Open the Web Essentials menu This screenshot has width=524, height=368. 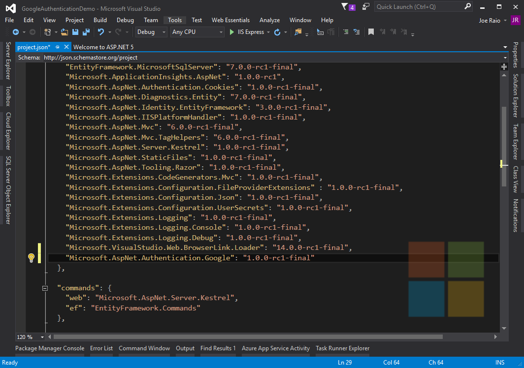pyautogui.click(x=230, y=20)
